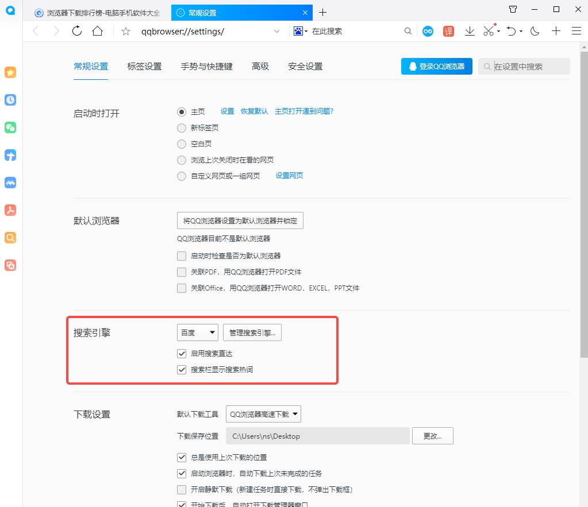Open the QQ浏览器高速下载 dropdown
This screenshot has height=507, width=588.
pyautogui.click(x=263, y=414)
